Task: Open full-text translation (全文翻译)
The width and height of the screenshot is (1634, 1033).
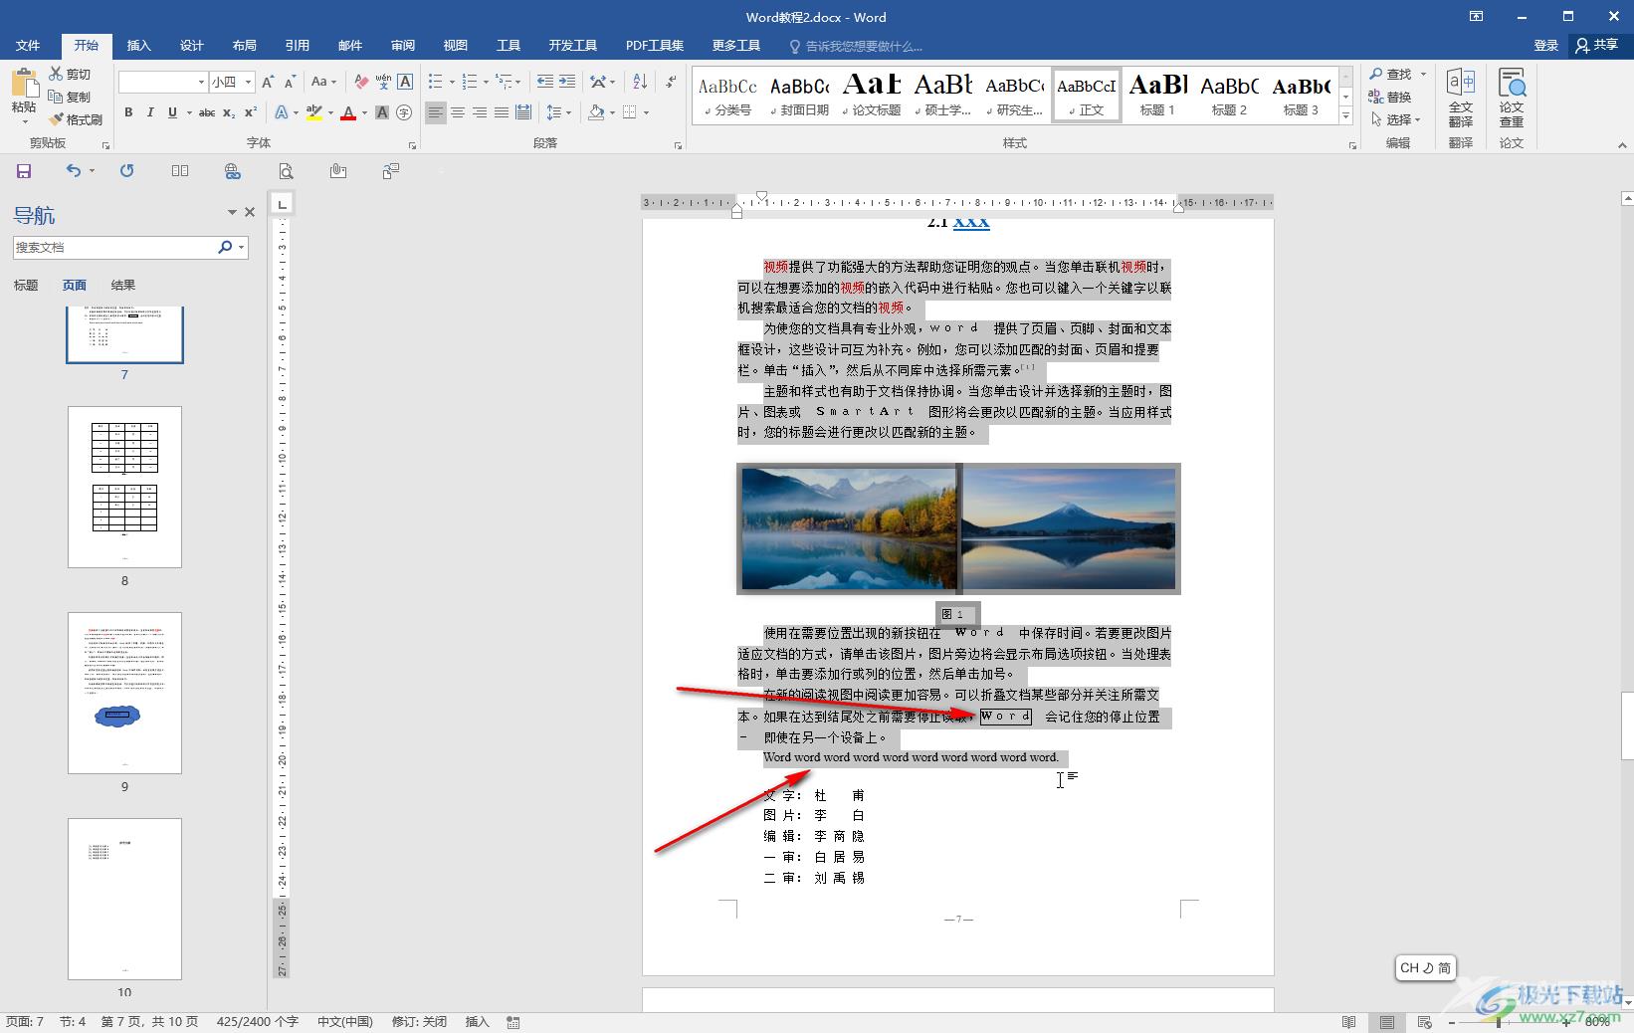Action: point(1460,98)
